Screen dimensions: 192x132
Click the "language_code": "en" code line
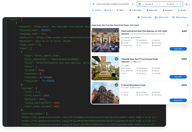coord(33,34)
